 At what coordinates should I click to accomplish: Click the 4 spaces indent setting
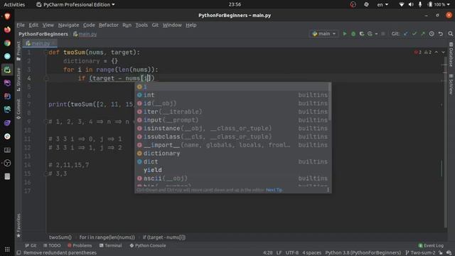pos(311,253)
